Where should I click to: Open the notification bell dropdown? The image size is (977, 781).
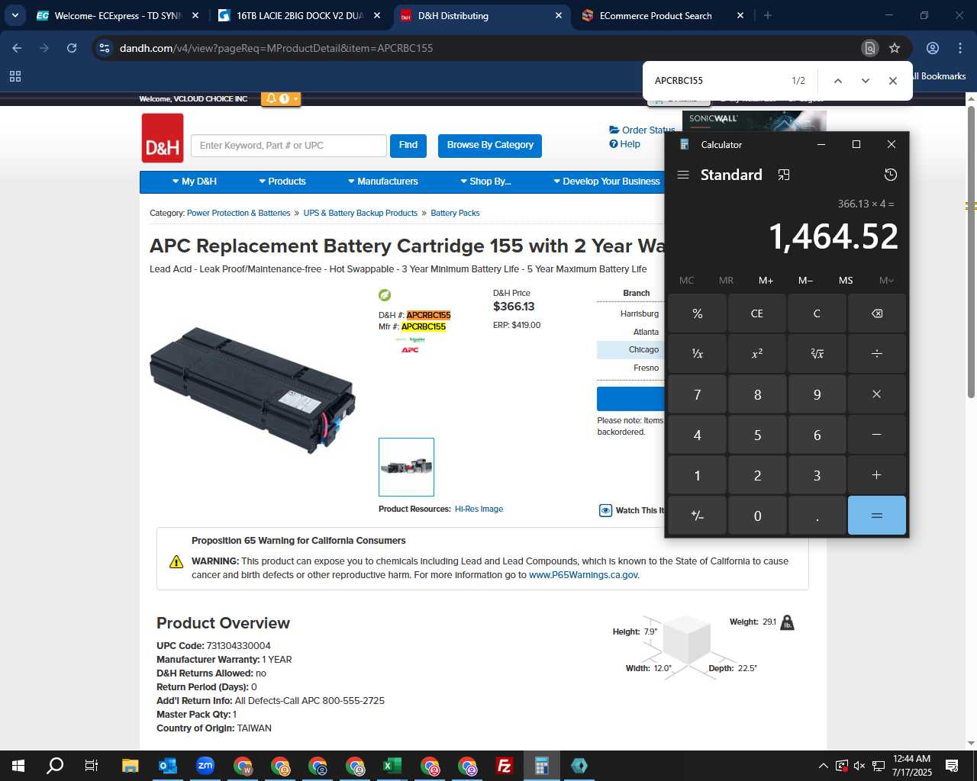click(281, 98)
